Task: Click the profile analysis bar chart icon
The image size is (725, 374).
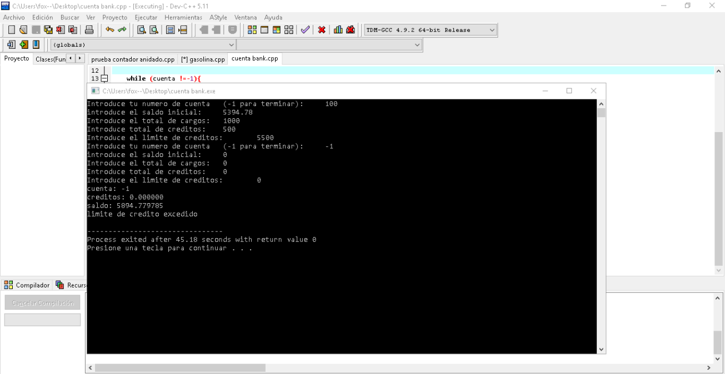Action: point(338,30)
